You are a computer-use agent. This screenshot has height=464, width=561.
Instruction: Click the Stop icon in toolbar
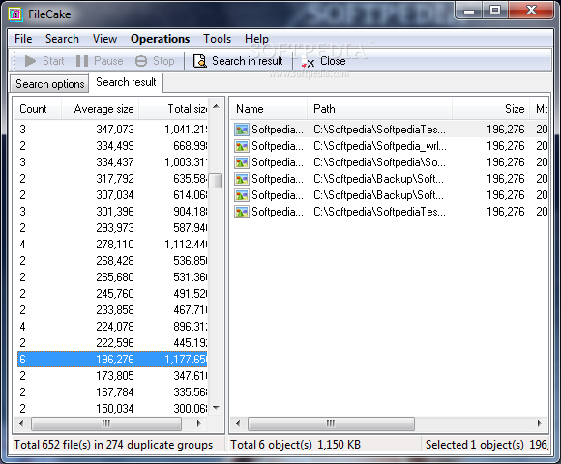point(141,61)
